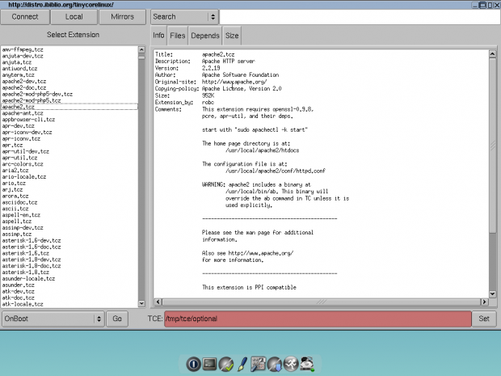Click the info pane scroll-right arrow
501x376 pixels.
(x=484, y=302)
